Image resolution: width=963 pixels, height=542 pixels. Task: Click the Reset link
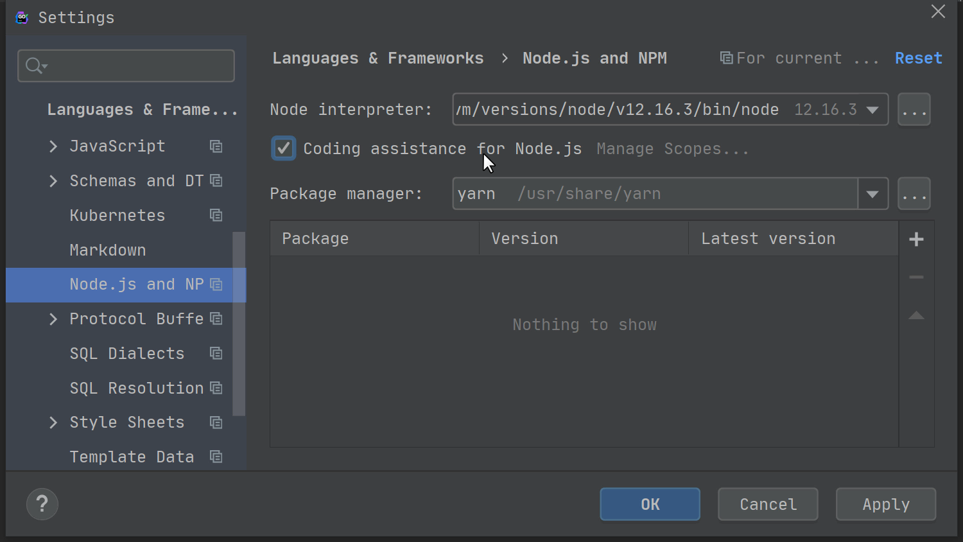919,58
